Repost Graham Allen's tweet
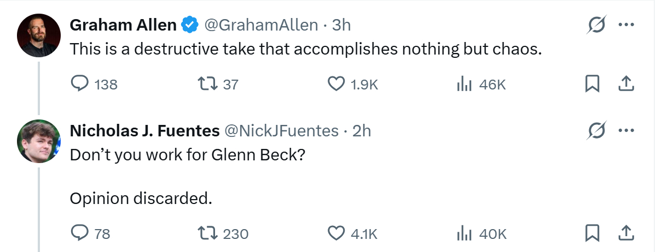Viewport: 656px width, 252px height. [207, 84]
